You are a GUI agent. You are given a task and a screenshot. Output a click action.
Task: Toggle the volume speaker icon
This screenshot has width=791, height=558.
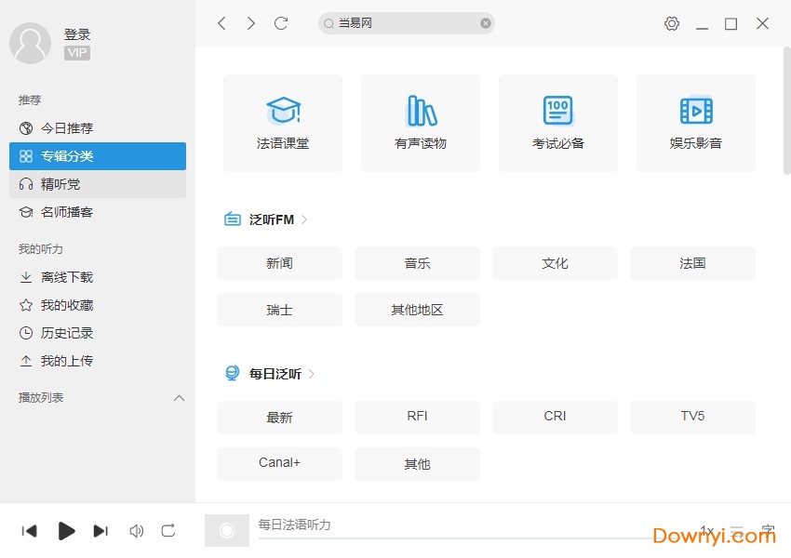pos(136,531)
